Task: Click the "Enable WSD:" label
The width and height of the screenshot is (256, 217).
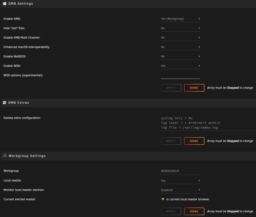Action: coord(12,66)
